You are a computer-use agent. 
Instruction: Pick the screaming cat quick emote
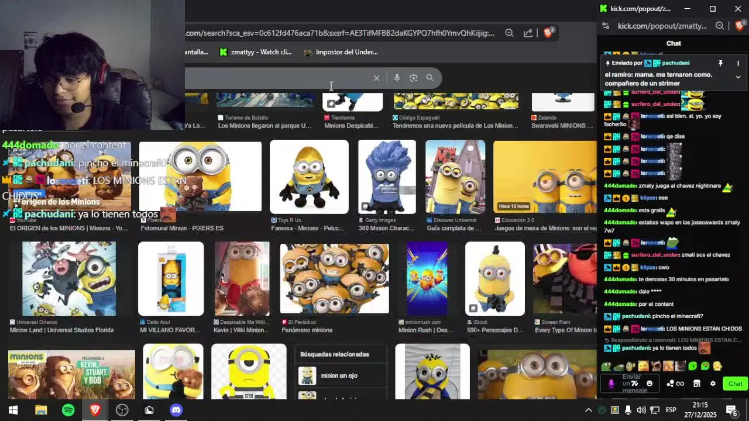click(656, 367)
